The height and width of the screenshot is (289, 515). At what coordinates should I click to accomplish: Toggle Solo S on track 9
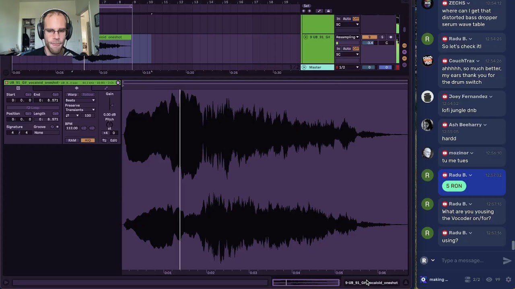pyautogui.click(x=382, y=37)
